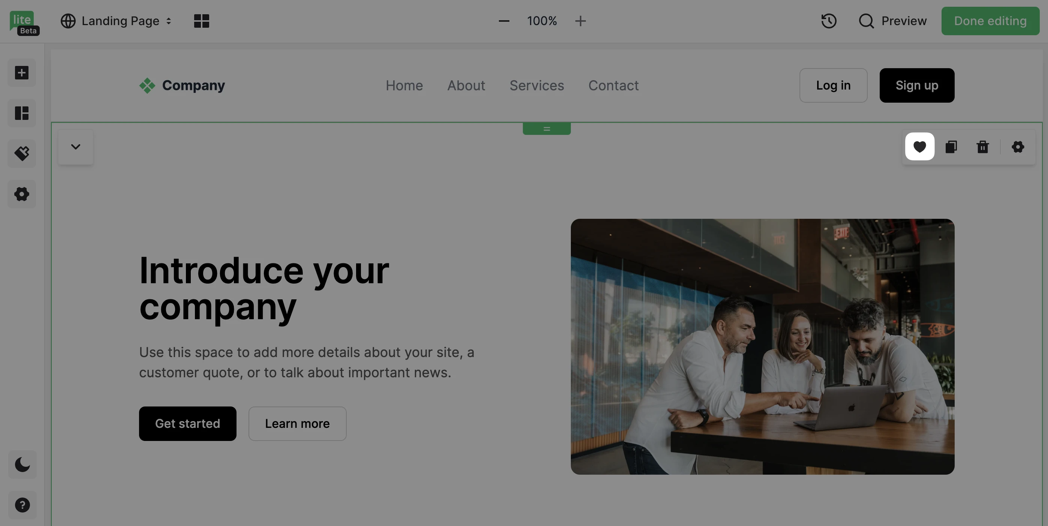Click the add section plus icon
This screenshot has height=526, width=1048.
point(22,73)
